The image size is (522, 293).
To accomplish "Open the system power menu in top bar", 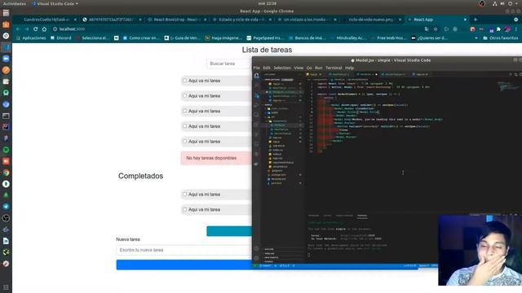I will (511, 3).
